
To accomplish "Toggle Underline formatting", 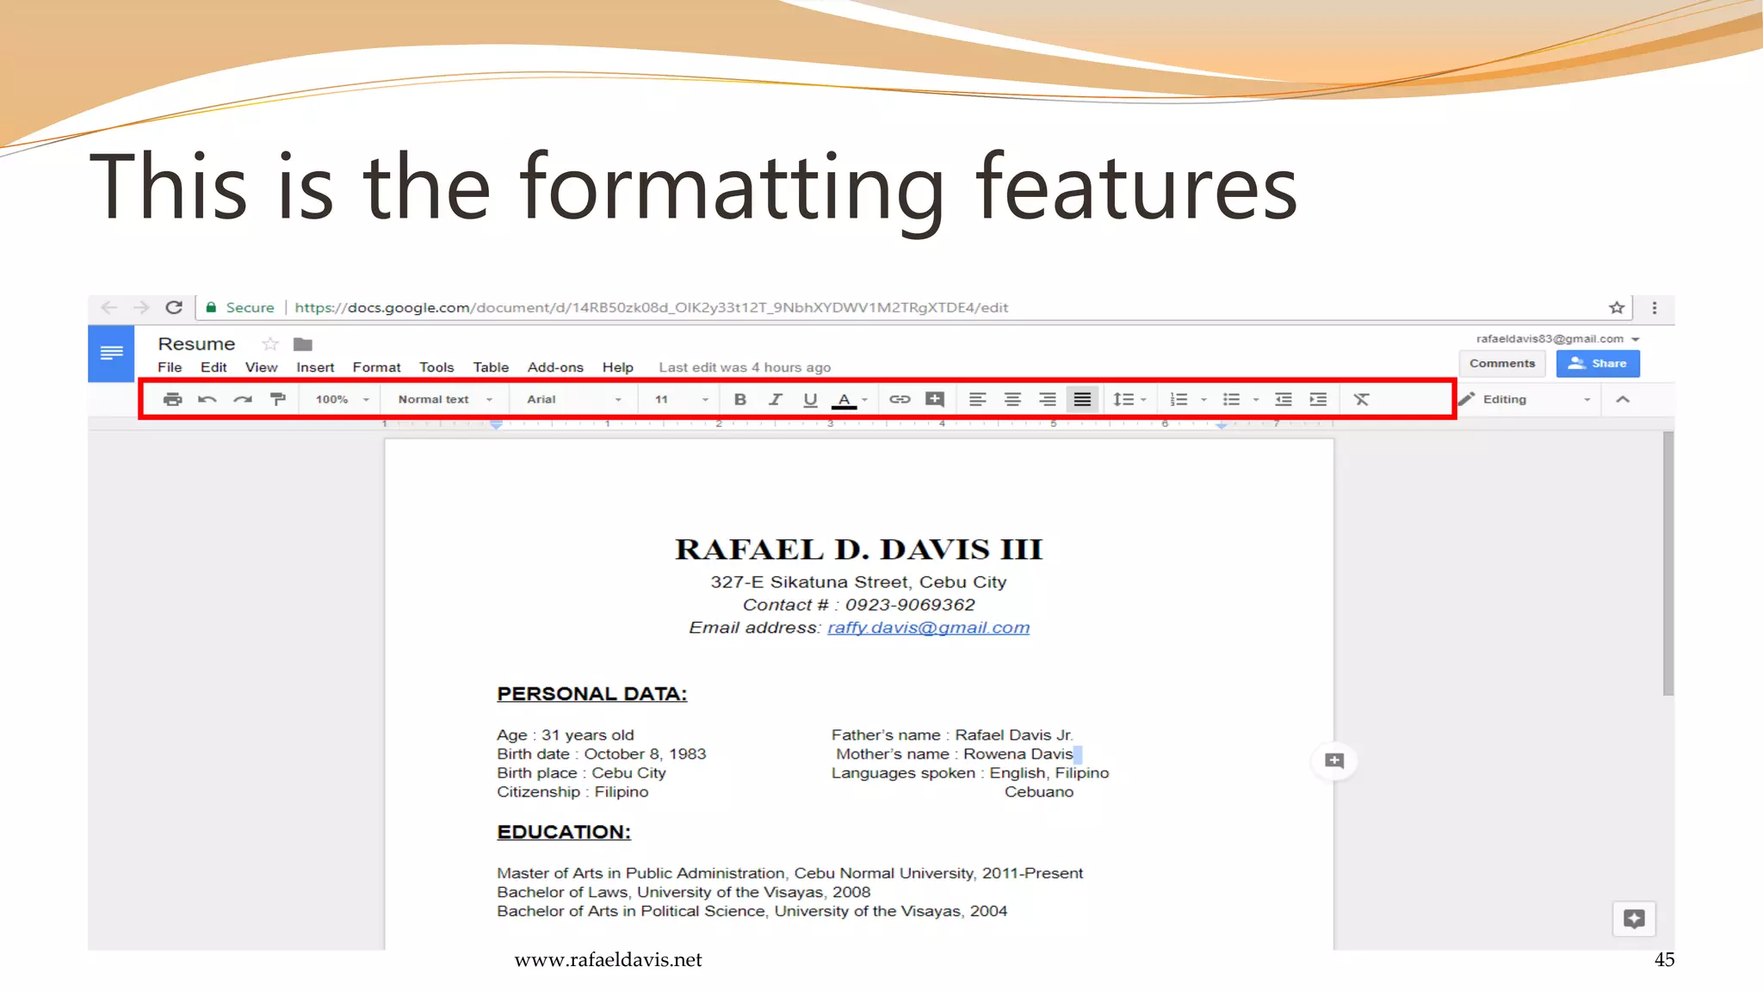I will click(x=809, y=399).
